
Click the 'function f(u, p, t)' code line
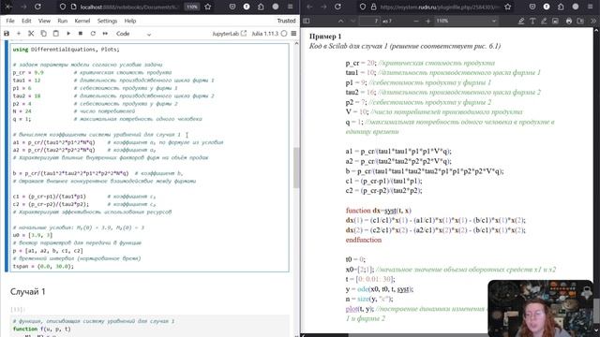point(41,329)
